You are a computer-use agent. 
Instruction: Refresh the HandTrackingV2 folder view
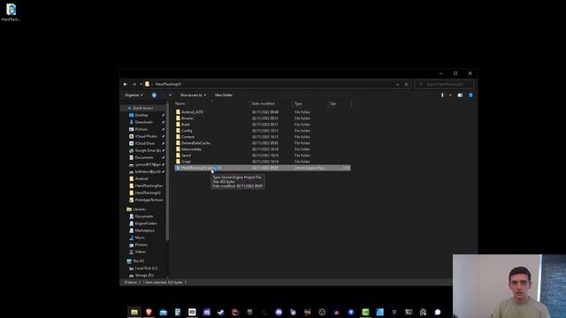coord(406,84)
